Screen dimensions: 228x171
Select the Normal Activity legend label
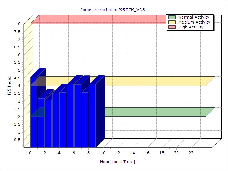pyautogui.click(x=193, y=17)
